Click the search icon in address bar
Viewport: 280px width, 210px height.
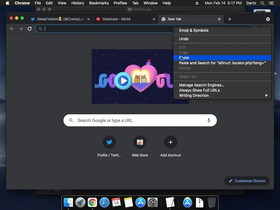(40, 29)
